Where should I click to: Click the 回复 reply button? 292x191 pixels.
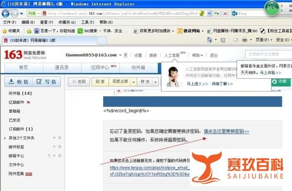(100, 82)
